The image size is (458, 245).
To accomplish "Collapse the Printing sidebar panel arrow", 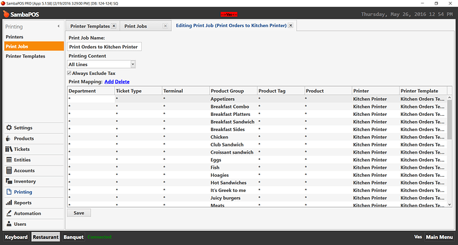I will point(58,26).
